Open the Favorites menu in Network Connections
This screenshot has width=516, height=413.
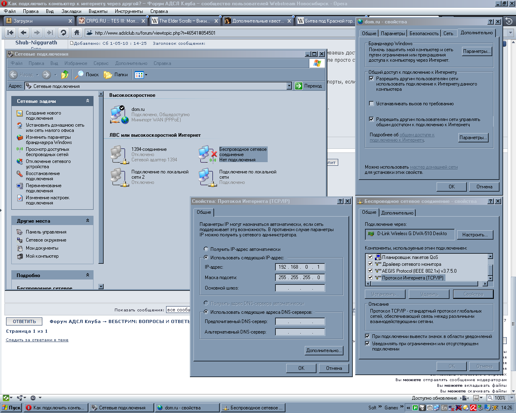pos(76,63)
